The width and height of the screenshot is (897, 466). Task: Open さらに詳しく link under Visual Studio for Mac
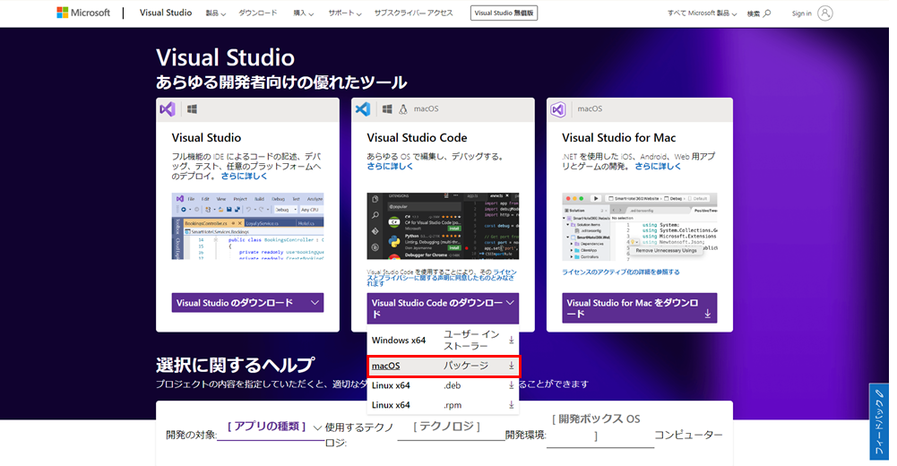tap(658, 167)
